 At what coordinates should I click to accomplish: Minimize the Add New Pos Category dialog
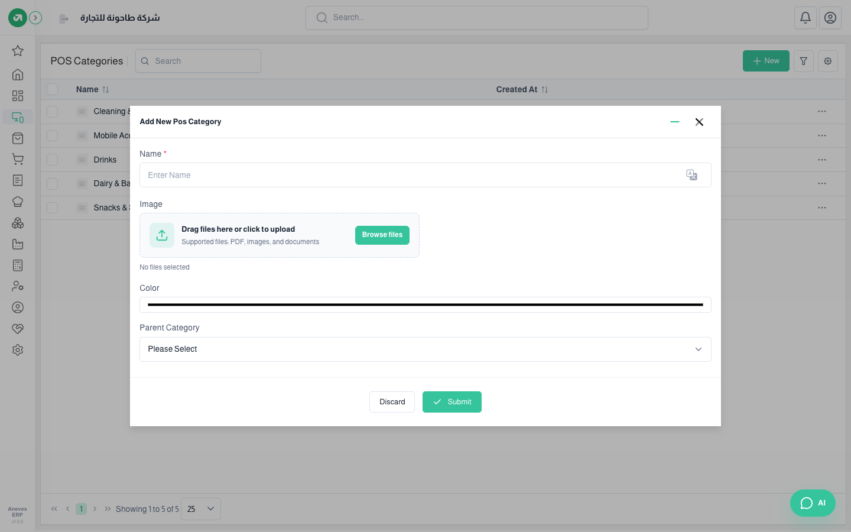click(x=675, y=122)
